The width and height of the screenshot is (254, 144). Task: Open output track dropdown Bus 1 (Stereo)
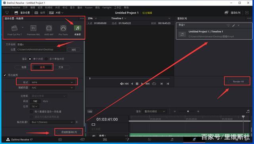[x=52, y=122]
